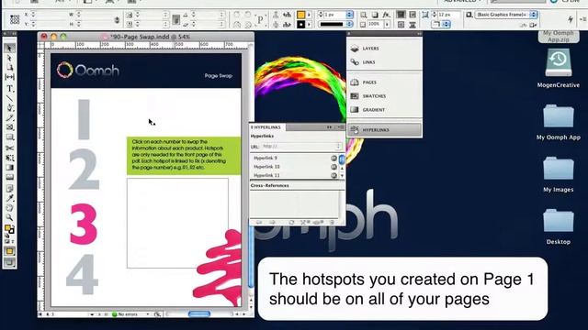The width and height of the screenshot is (588, 330).
Task: Select the Gradient Swatch tool
Action: tap(9, 168)
